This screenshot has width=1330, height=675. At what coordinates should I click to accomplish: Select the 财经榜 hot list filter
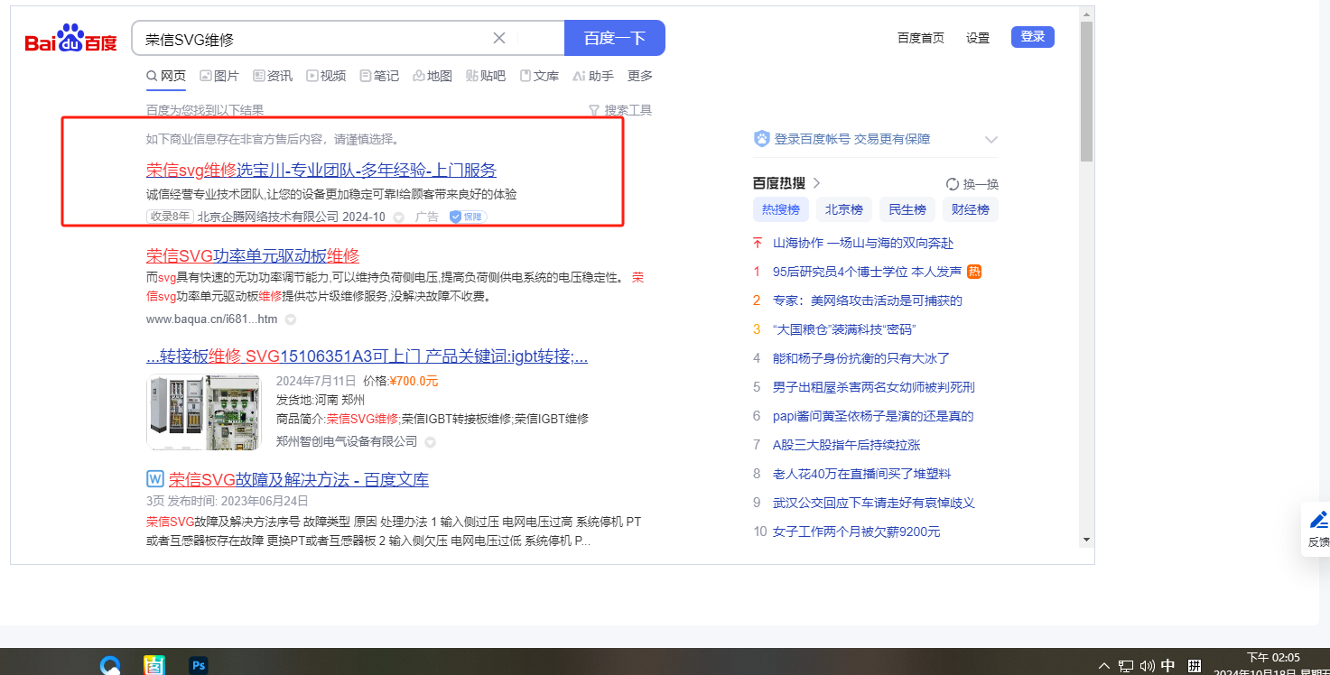coord(970,209)
